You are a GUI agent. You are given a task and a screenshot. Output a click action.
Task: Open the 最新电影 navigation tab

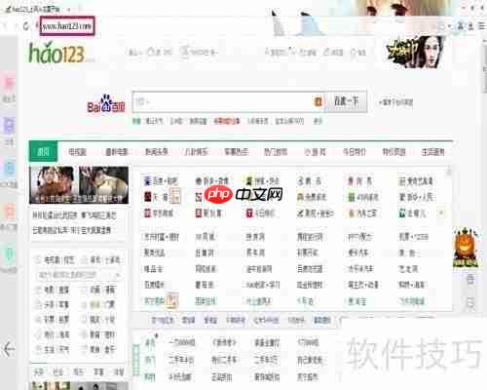pyautogui.click(x=117, y=152)
